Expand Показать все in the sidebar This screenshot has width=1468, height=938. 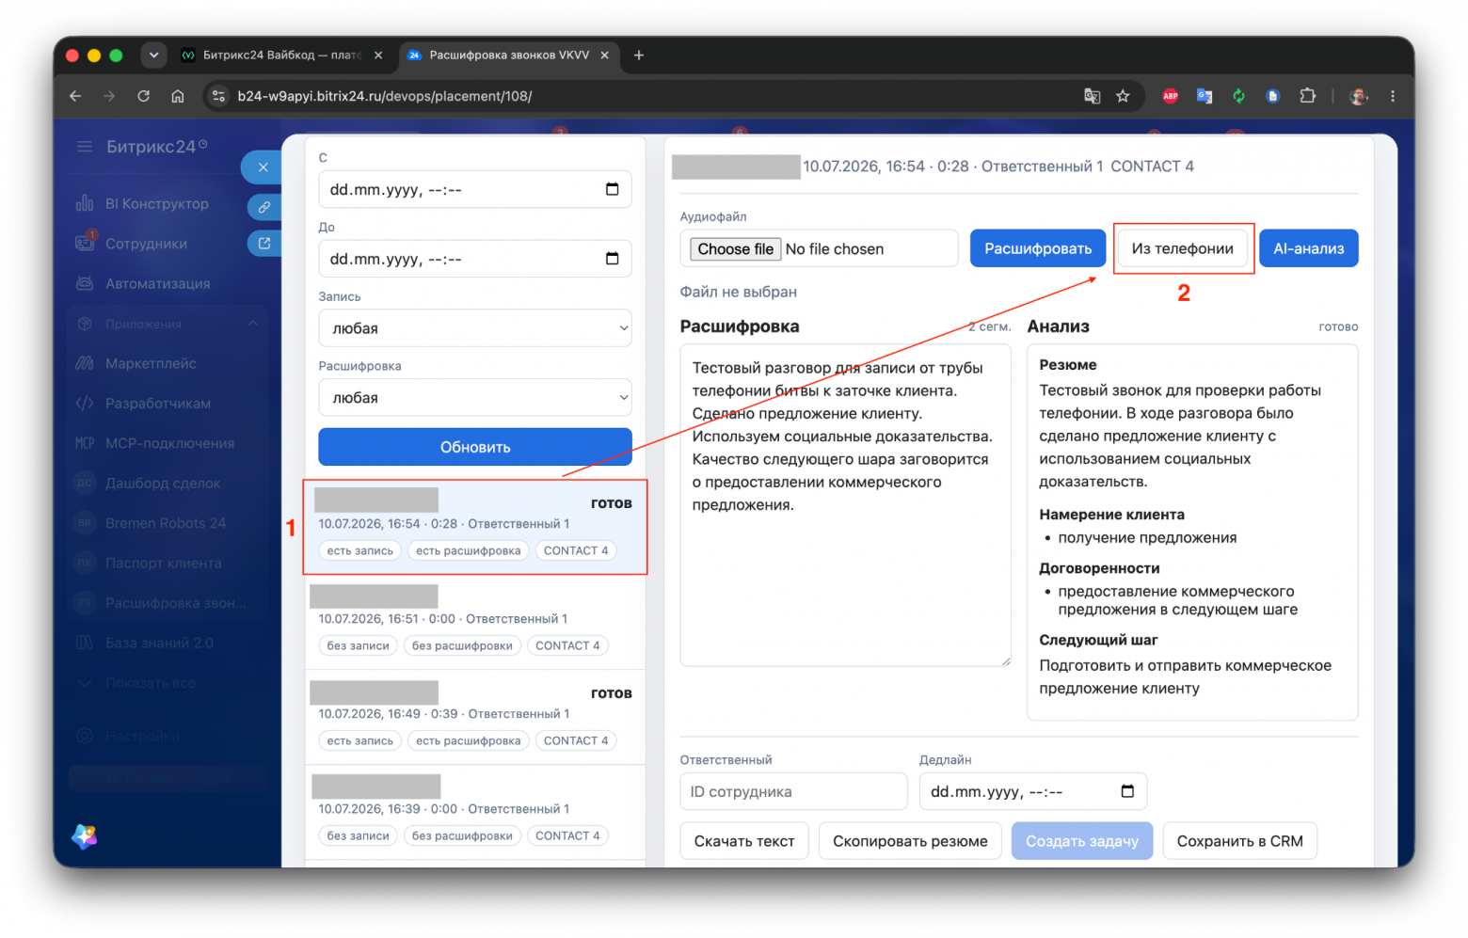pyautogui.click(x=150, y=683)
